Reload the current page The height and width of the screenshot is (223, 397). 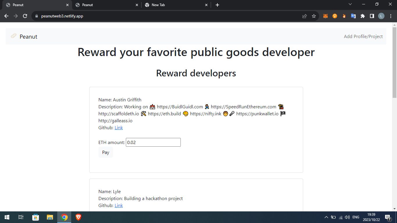25,16
